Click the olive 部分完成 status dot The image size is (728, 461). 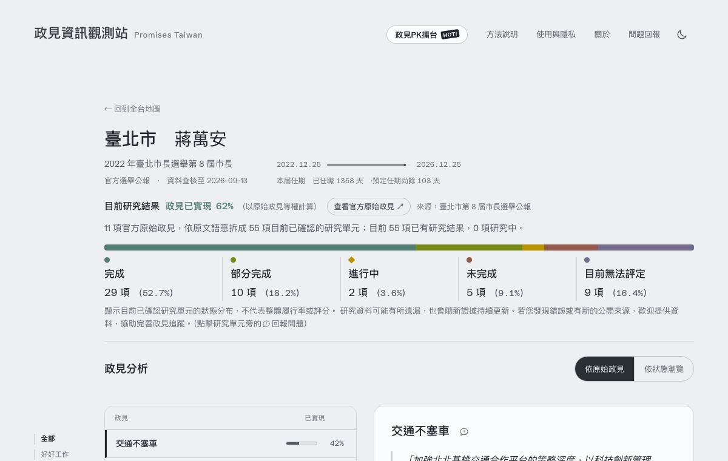(234, 260)
